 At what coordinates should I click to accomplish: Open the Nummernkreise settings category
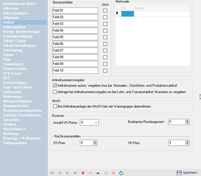[16, 106]
